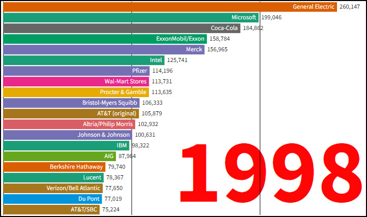367x217 pixels.
Task: Click the value 114,196
Action: (x=163, y=71)
